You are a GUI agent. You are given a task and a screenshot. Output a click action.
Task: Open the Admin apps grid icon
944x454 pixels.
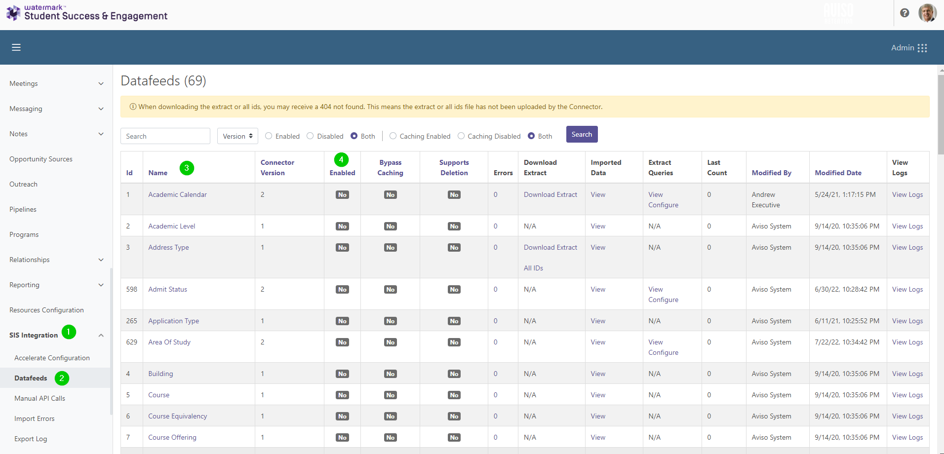pyautogui.click(x=922, y=48)
